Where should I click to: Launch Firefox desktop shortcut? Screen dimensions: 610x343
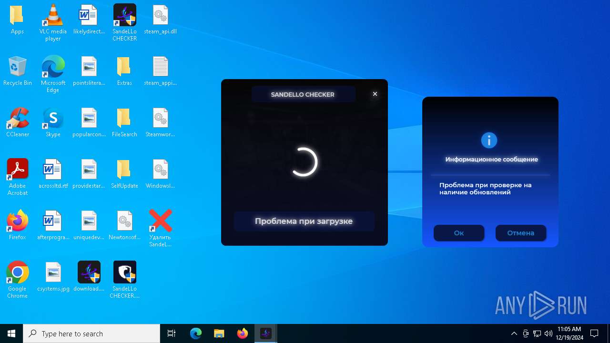17,225
